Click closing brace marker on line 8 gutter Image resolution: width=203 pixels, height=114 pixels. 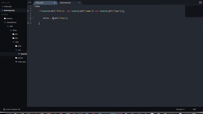(28, 23)
